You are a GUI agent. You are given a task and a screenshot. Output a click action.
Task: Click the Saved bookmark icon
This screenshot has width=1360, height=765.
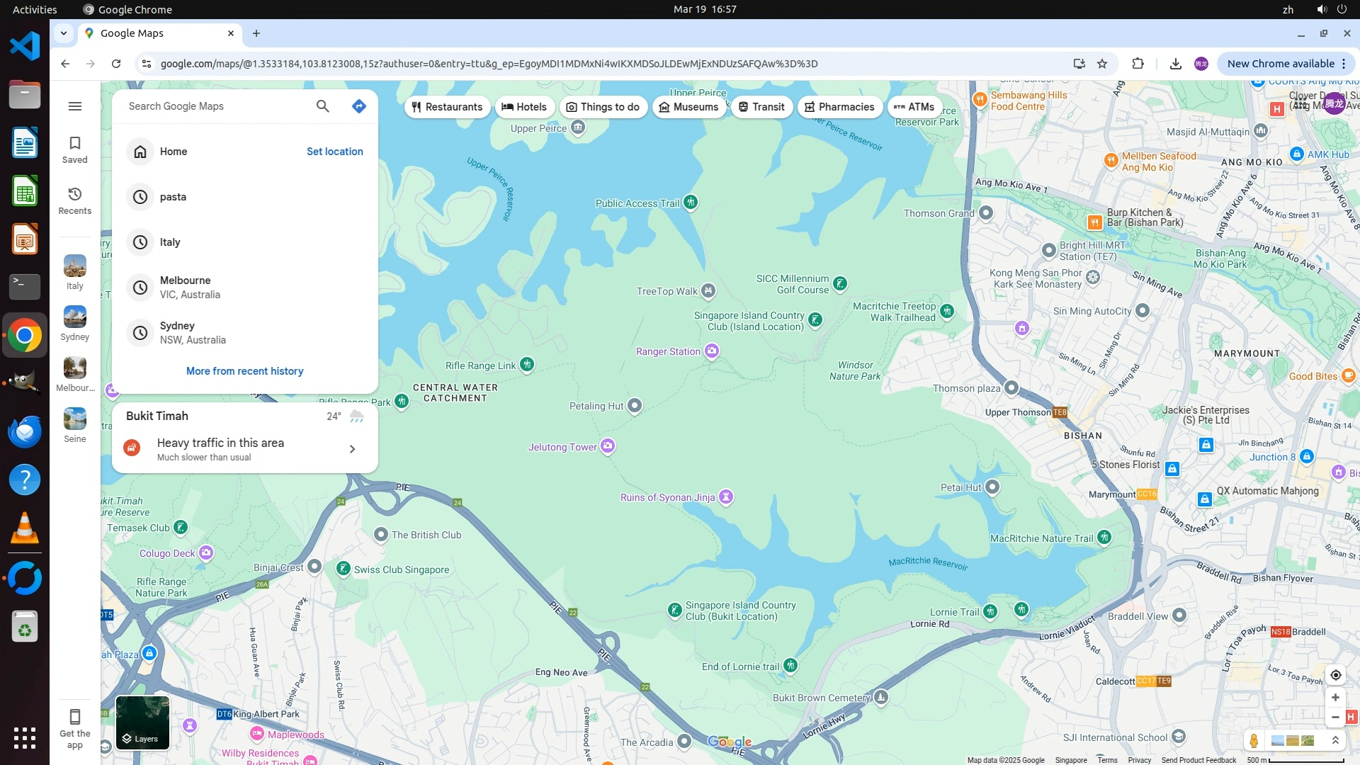(x=75, y=149)
